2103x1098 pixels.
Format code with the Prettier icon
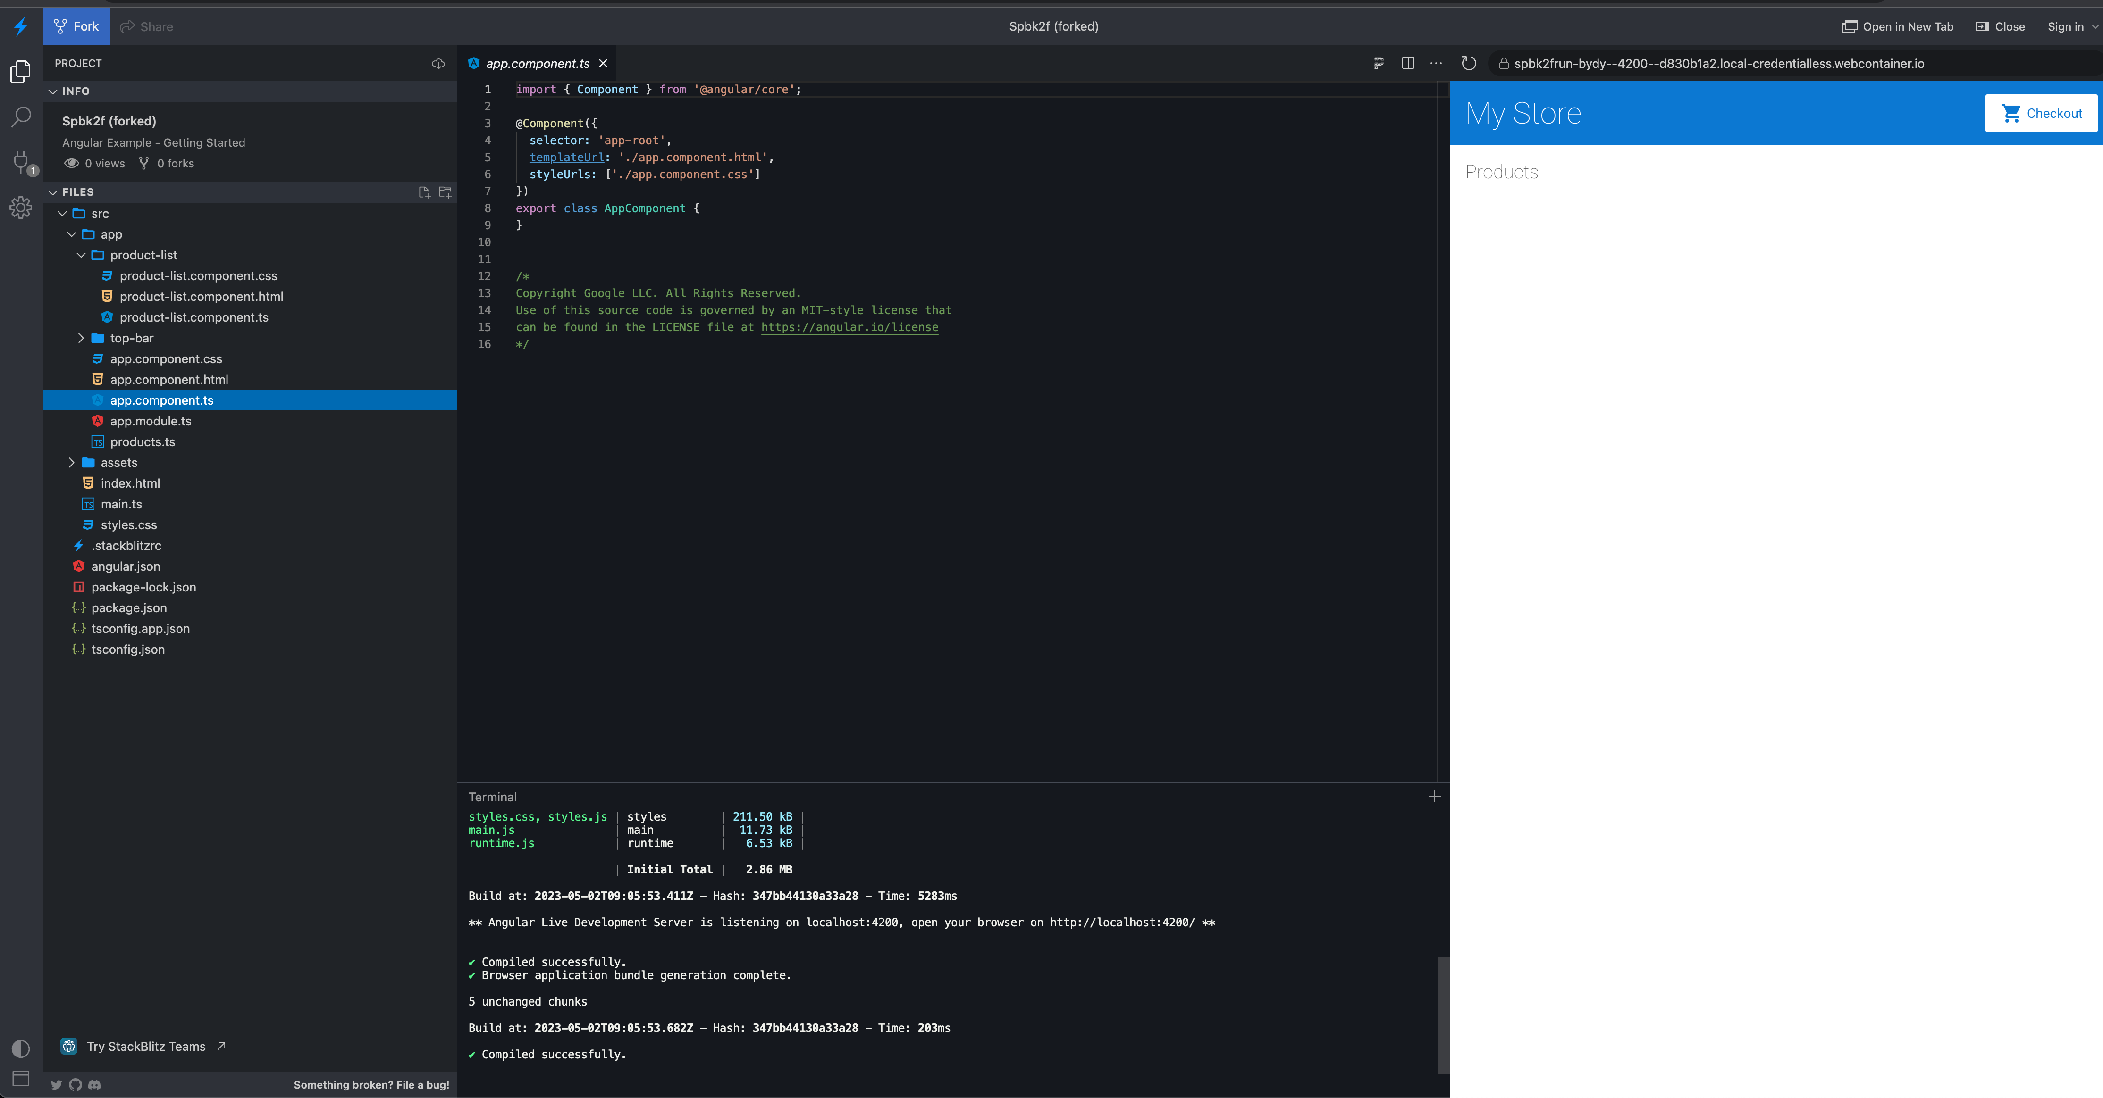pos(1379,63)
